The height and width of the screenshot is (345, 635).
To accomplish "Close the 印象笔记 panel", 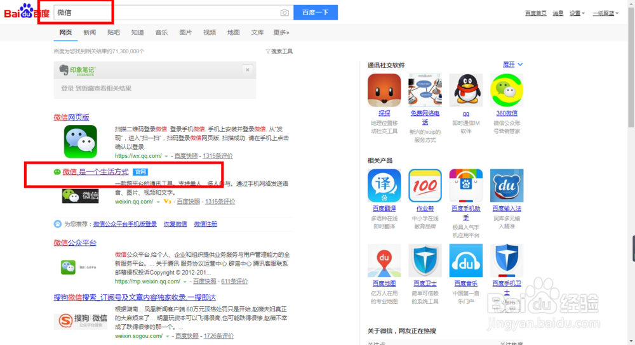I will (x=248, y=70).
